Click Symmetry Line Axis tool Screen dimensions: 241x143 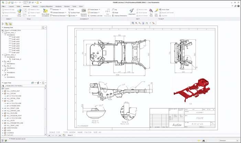[95, 16]
